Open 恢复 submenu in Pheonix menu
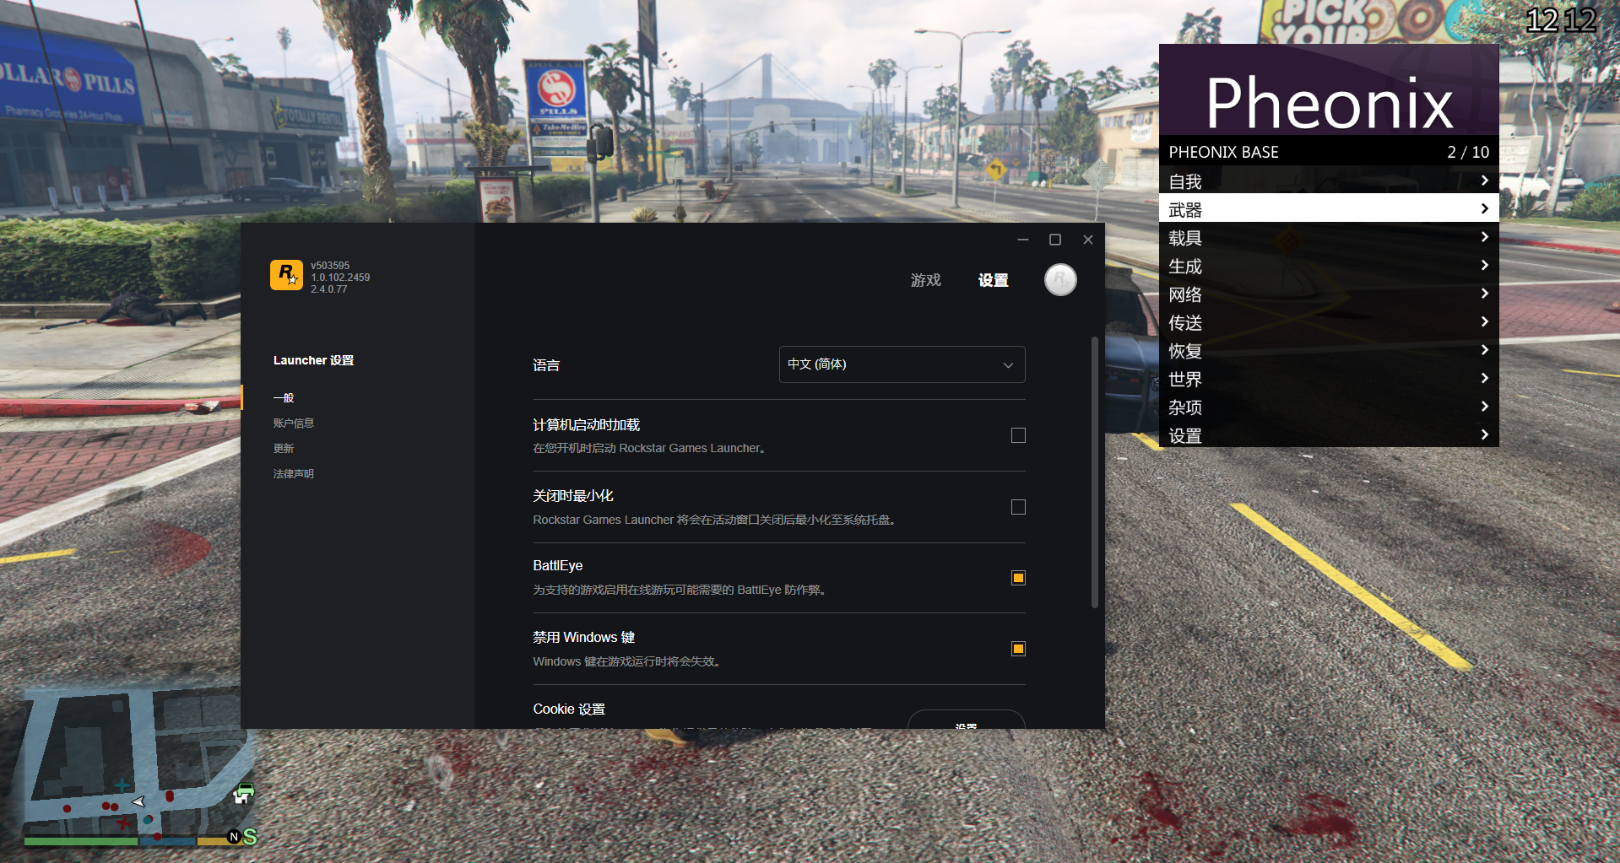The image size is (1620, 863). pyautogui.click(x=1329, y=350)
